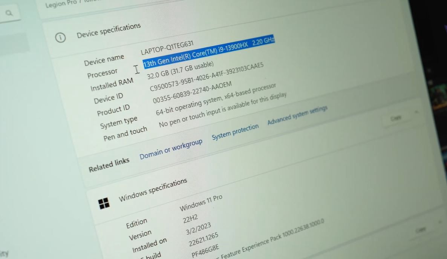Click the Device ID label
This screenshot has height=259, width=447.
(x=108, y=99)
